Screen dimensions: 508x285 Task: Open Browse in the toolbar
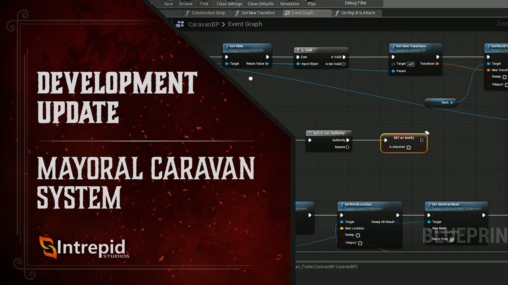pyautogui.click(x=186, y=4)
